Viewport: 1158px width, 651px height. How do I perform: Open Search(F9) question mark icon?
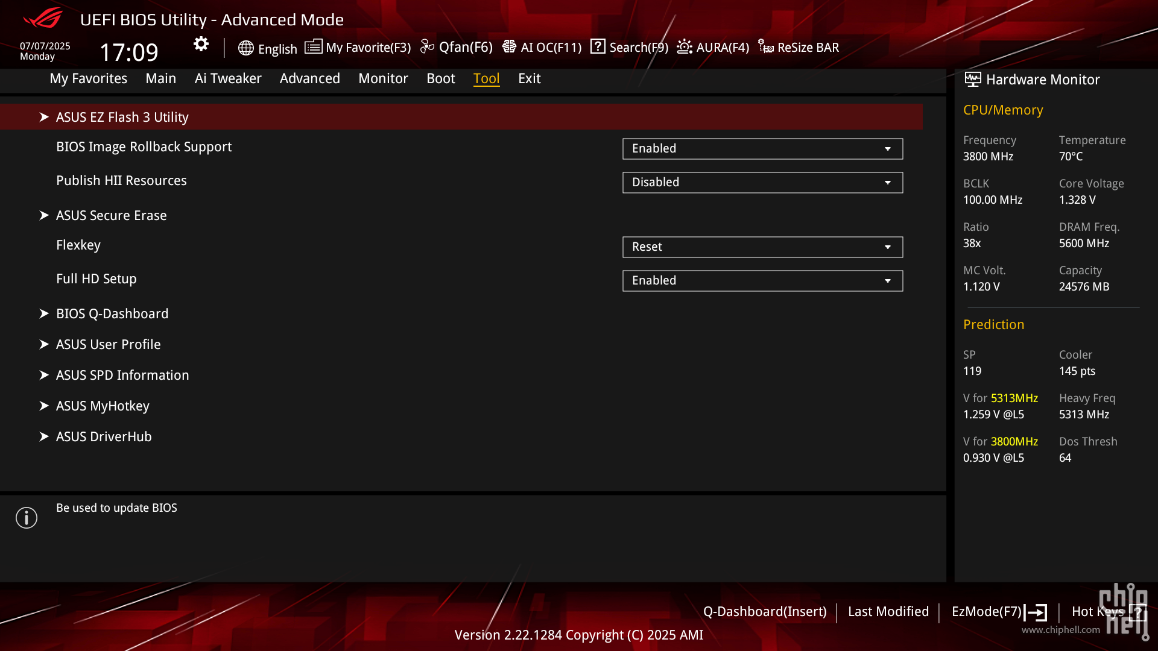tap(598, 46)
